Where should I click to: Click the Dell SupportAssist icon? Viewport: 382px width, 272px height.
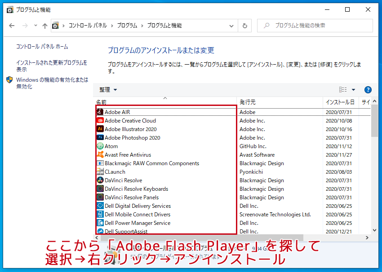(x=101, y=231)
